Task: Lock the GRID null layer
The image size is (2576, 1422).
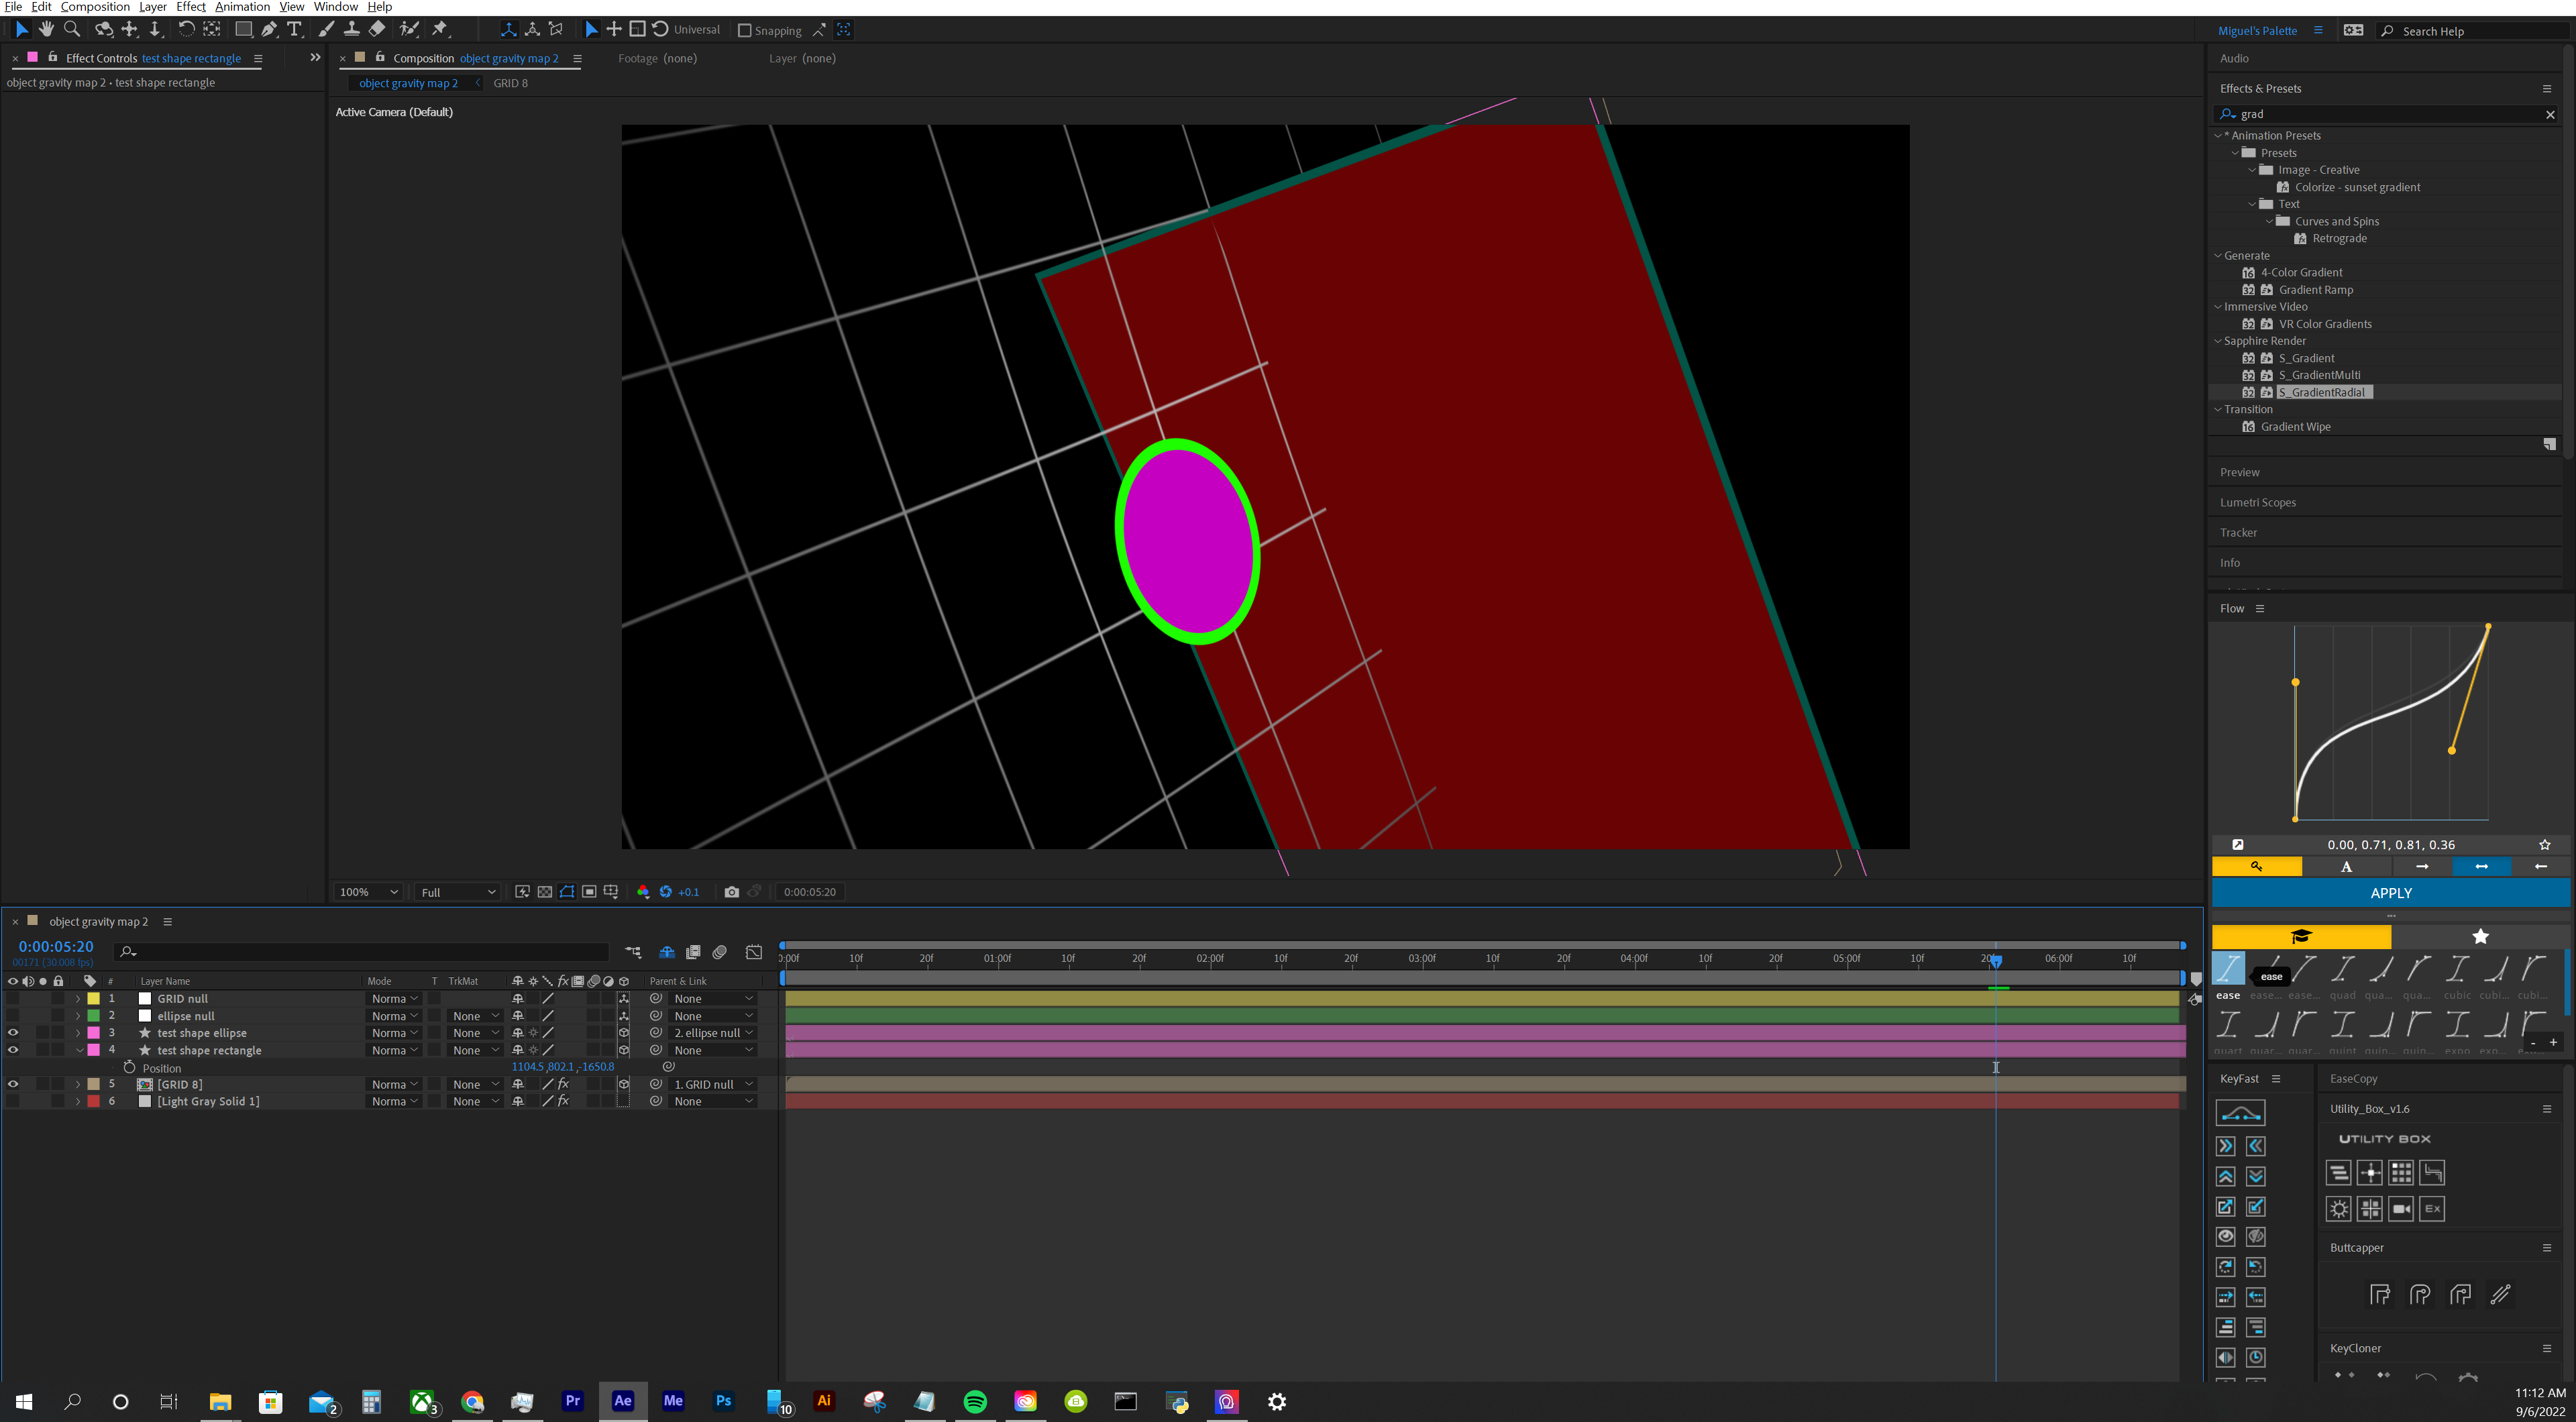Action: (58, 998)
